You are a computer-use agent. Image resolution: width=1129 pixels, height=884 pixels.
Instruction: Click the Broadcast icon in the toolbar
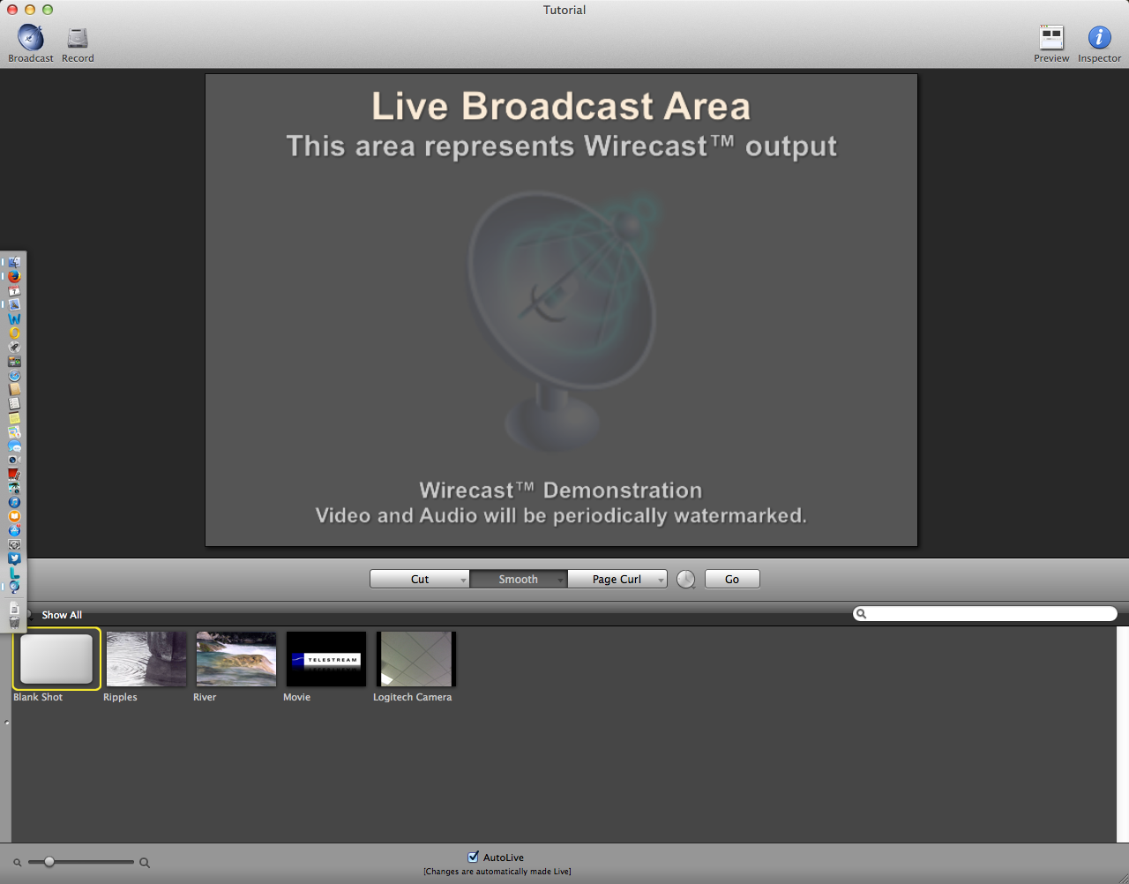click(30, 39)
